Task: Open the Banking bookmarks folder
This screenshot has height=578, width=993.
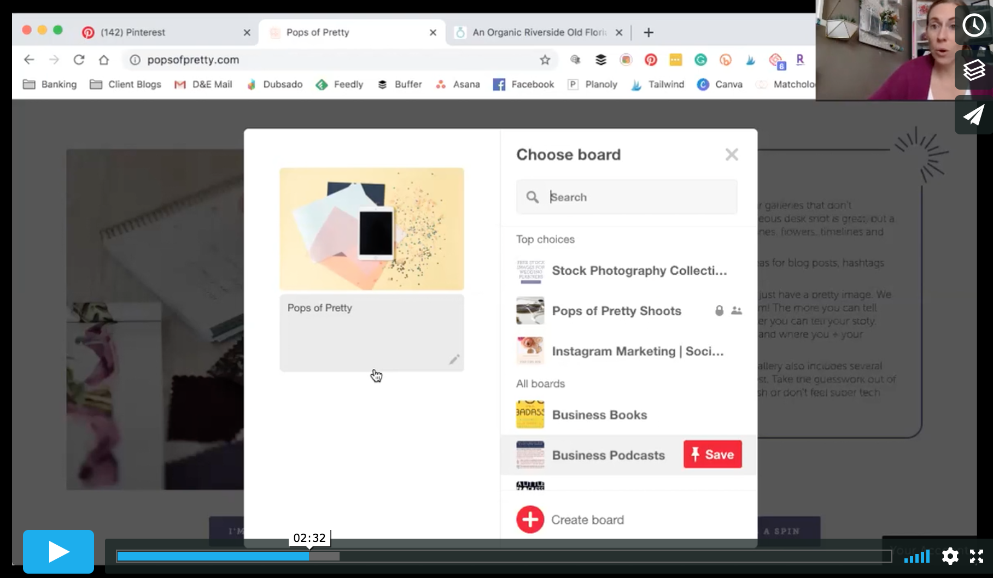Action: (x=50, y=84)
